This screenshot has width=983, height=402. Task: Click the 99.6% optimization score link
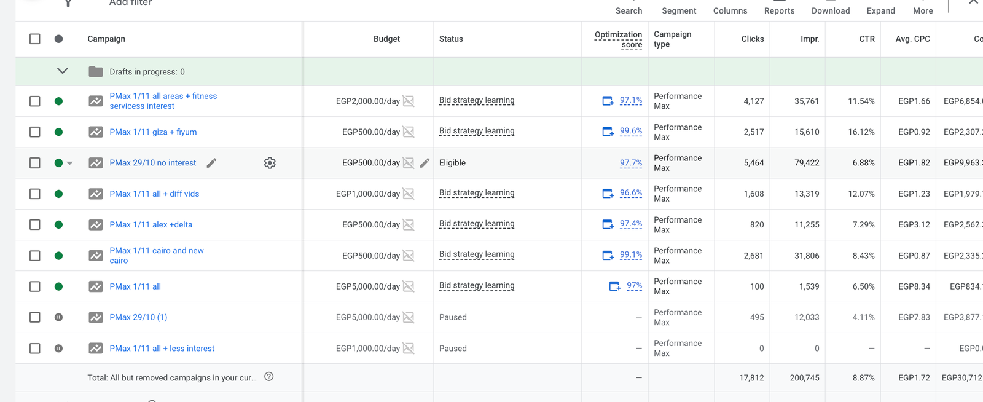[x=630, y=131]
